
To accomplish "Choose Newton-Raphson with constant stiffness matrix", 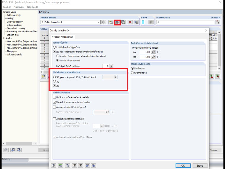I will 58,56.
